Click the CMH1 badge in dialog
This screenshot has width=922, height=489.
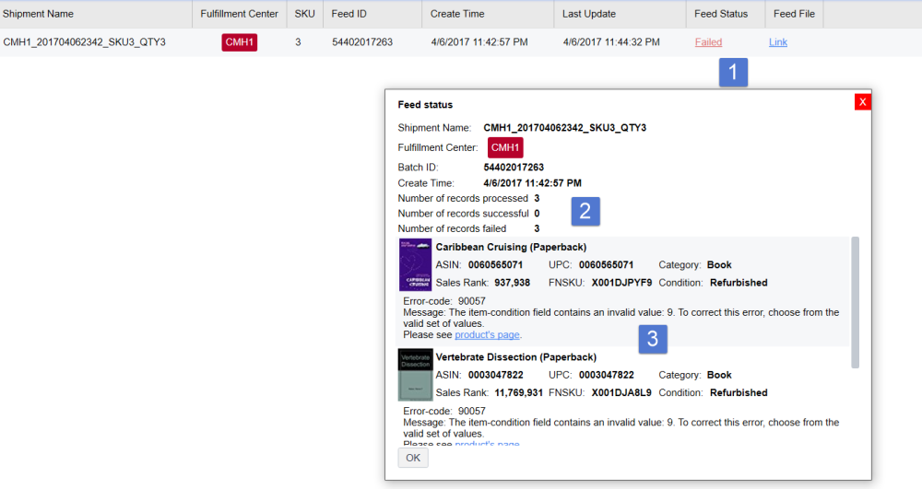click(505, 148)
